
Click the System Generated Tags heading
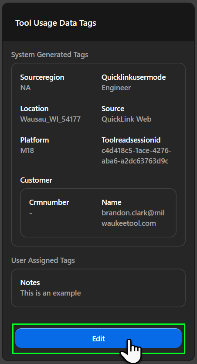pos(50,55)
